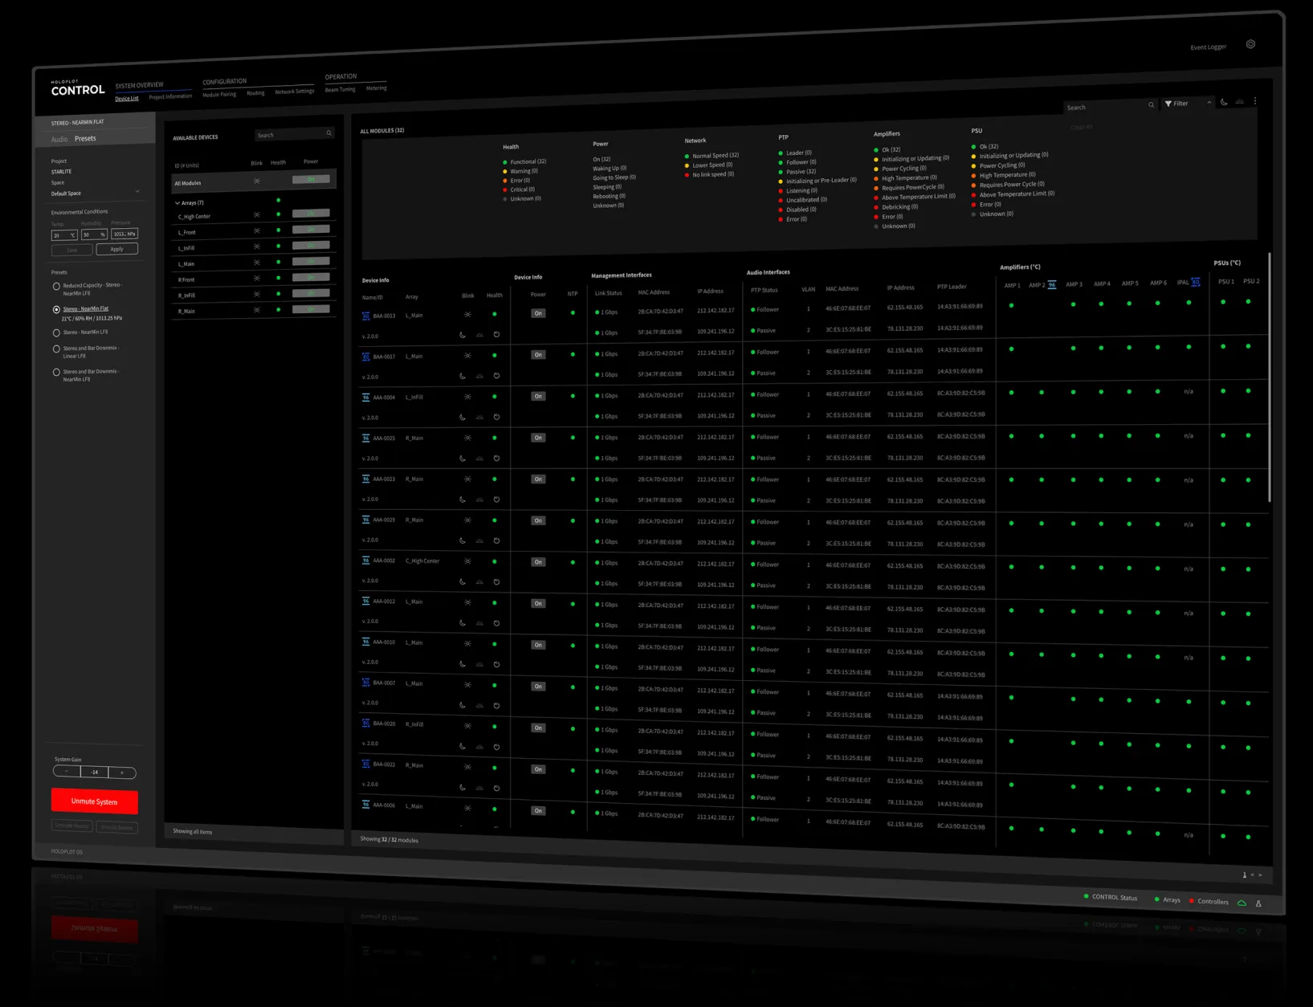Wake up module BAA-0013 with sunrise icon
1313x1007 pixels.
(x=479, y=335)
